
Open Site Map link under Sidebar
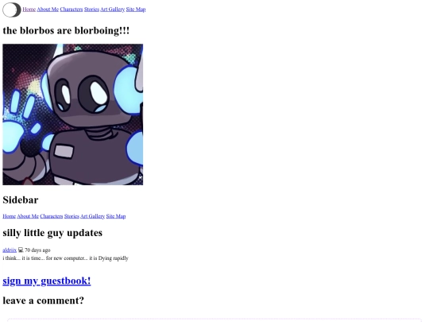click(116, 216)
